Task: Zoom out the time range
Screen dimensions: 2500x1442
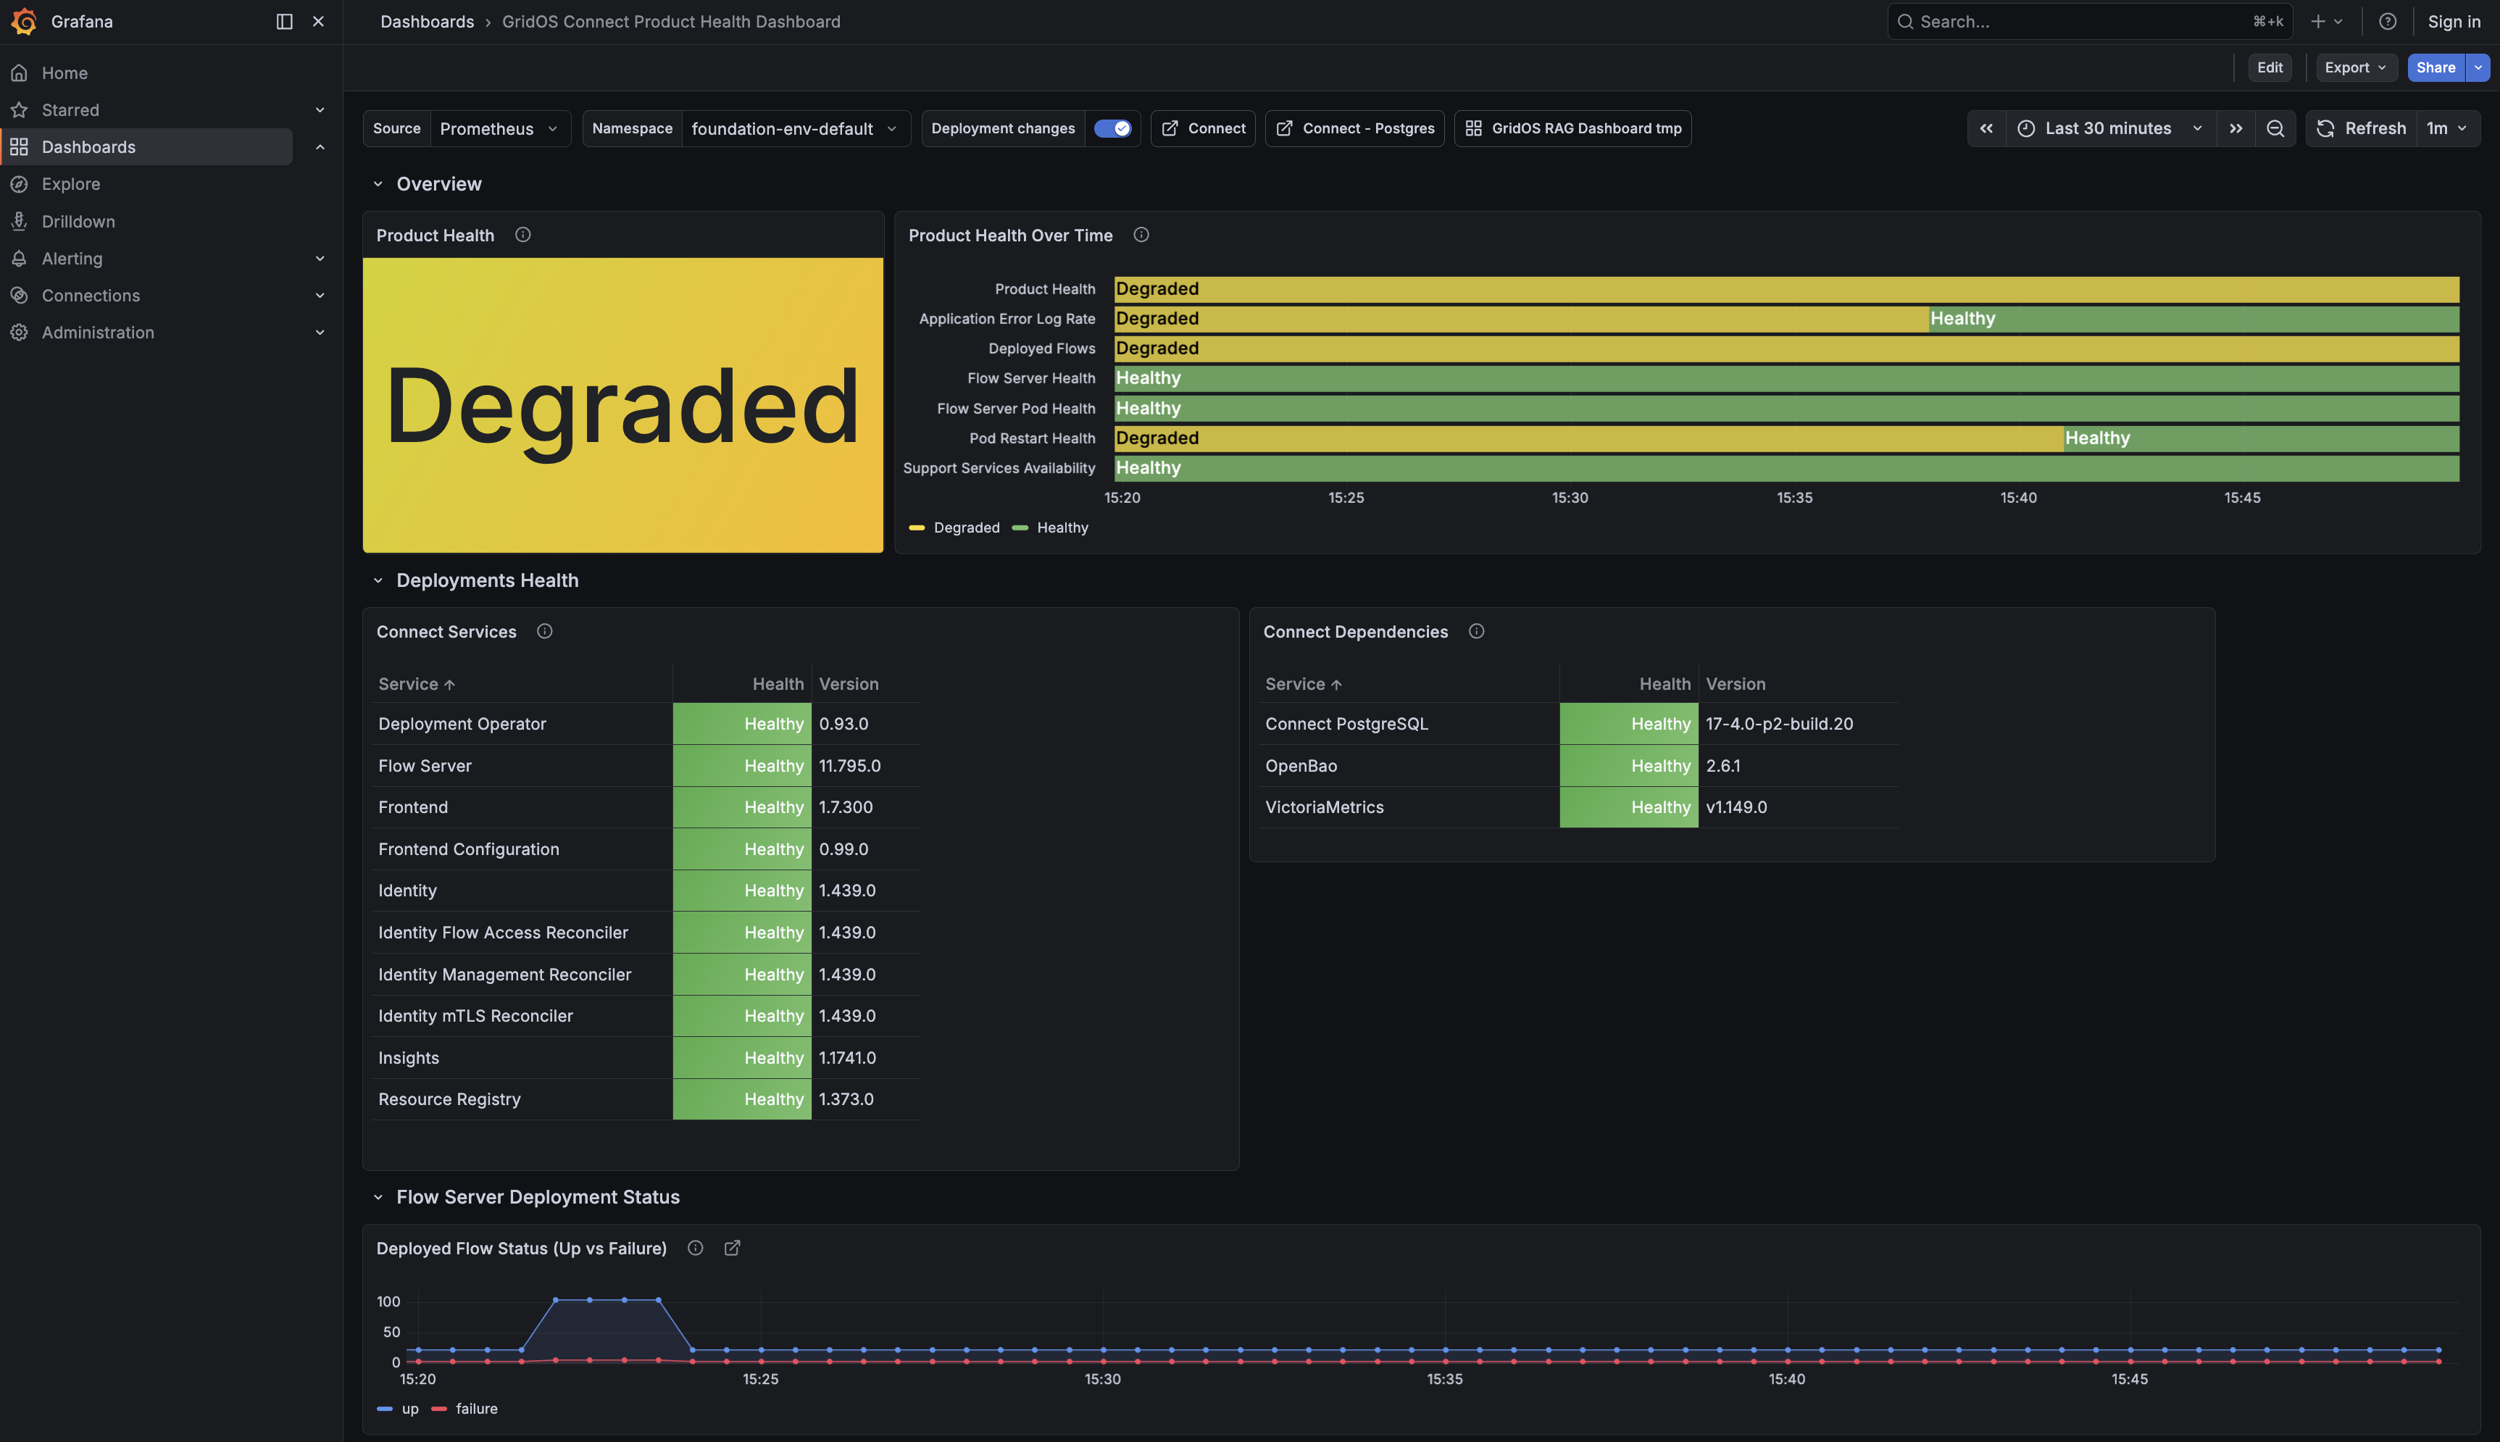Action: (2275, 128)
